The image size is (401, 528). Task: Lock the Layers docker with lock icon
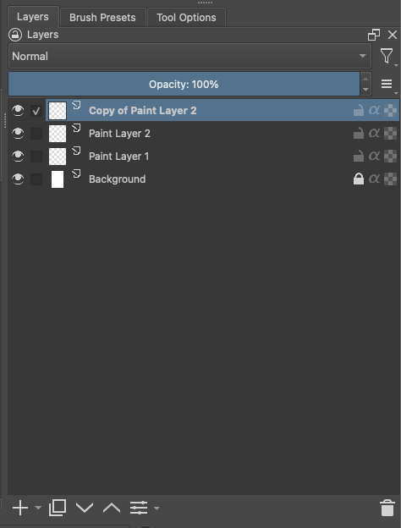pos(15,35)
